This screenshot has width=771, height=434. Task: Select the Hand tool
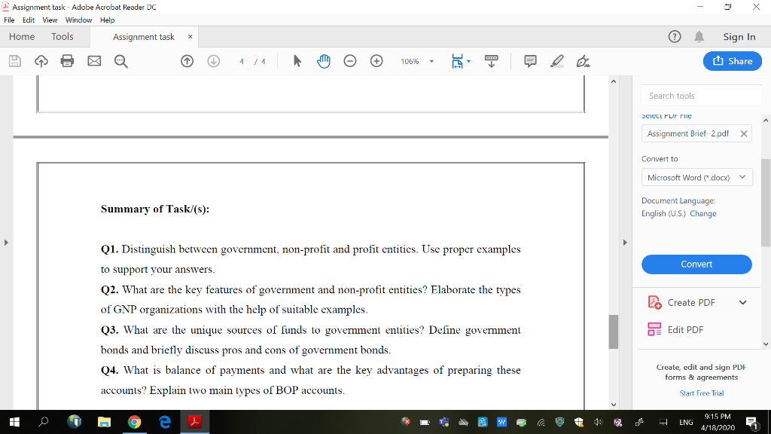[x=324, y=61]
